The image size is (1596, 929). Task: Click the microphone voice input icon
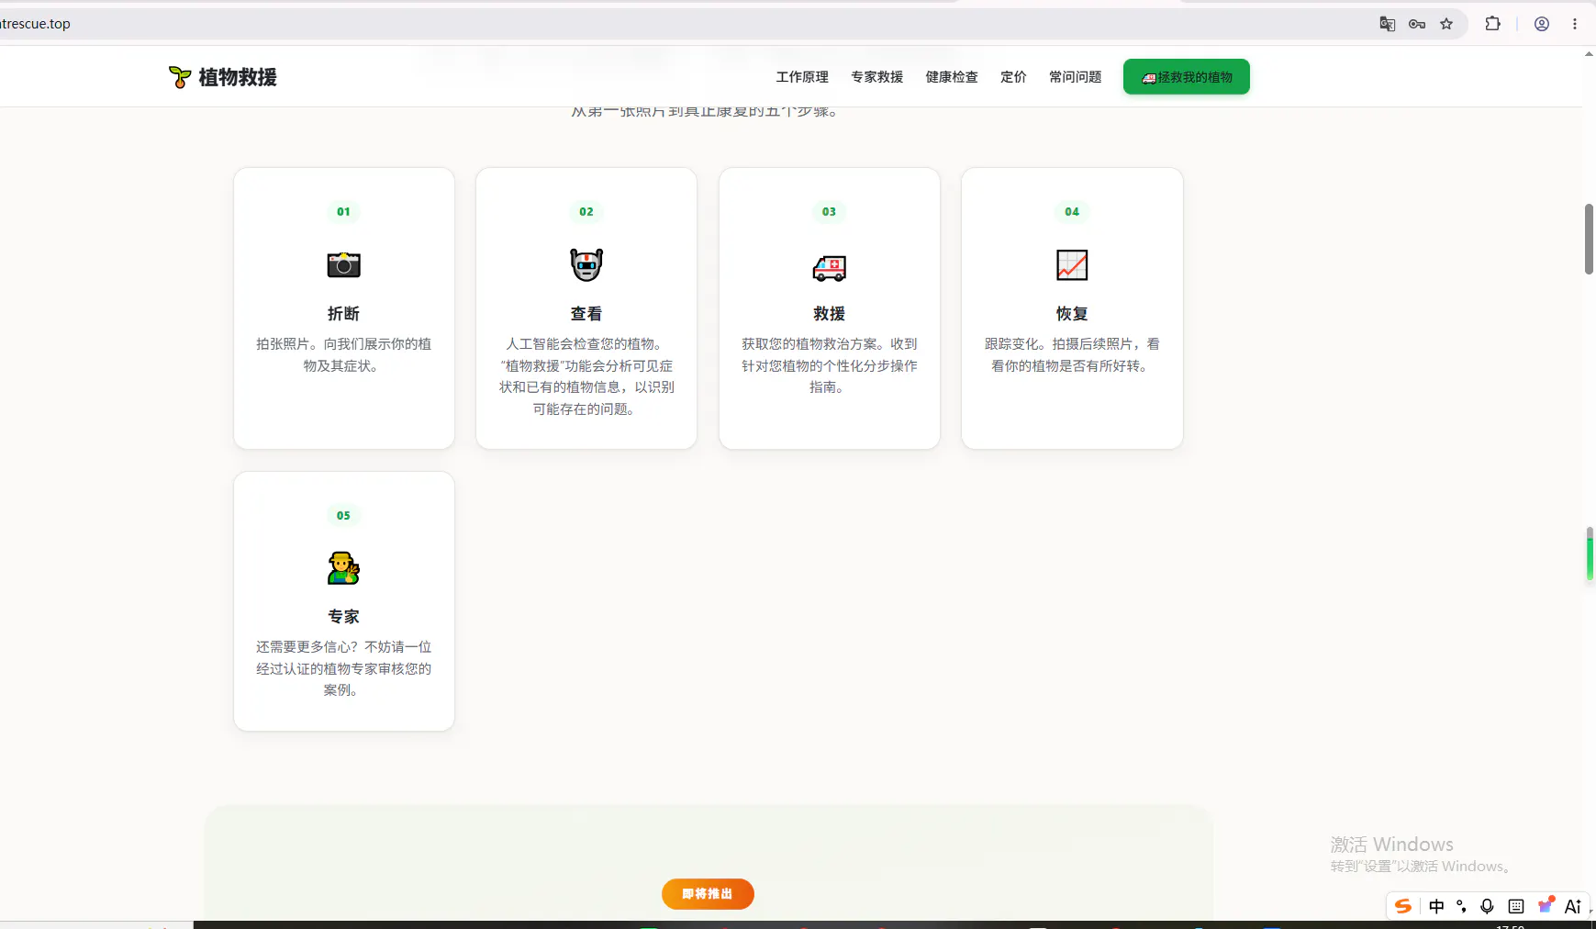click(x=1488, y=906)
